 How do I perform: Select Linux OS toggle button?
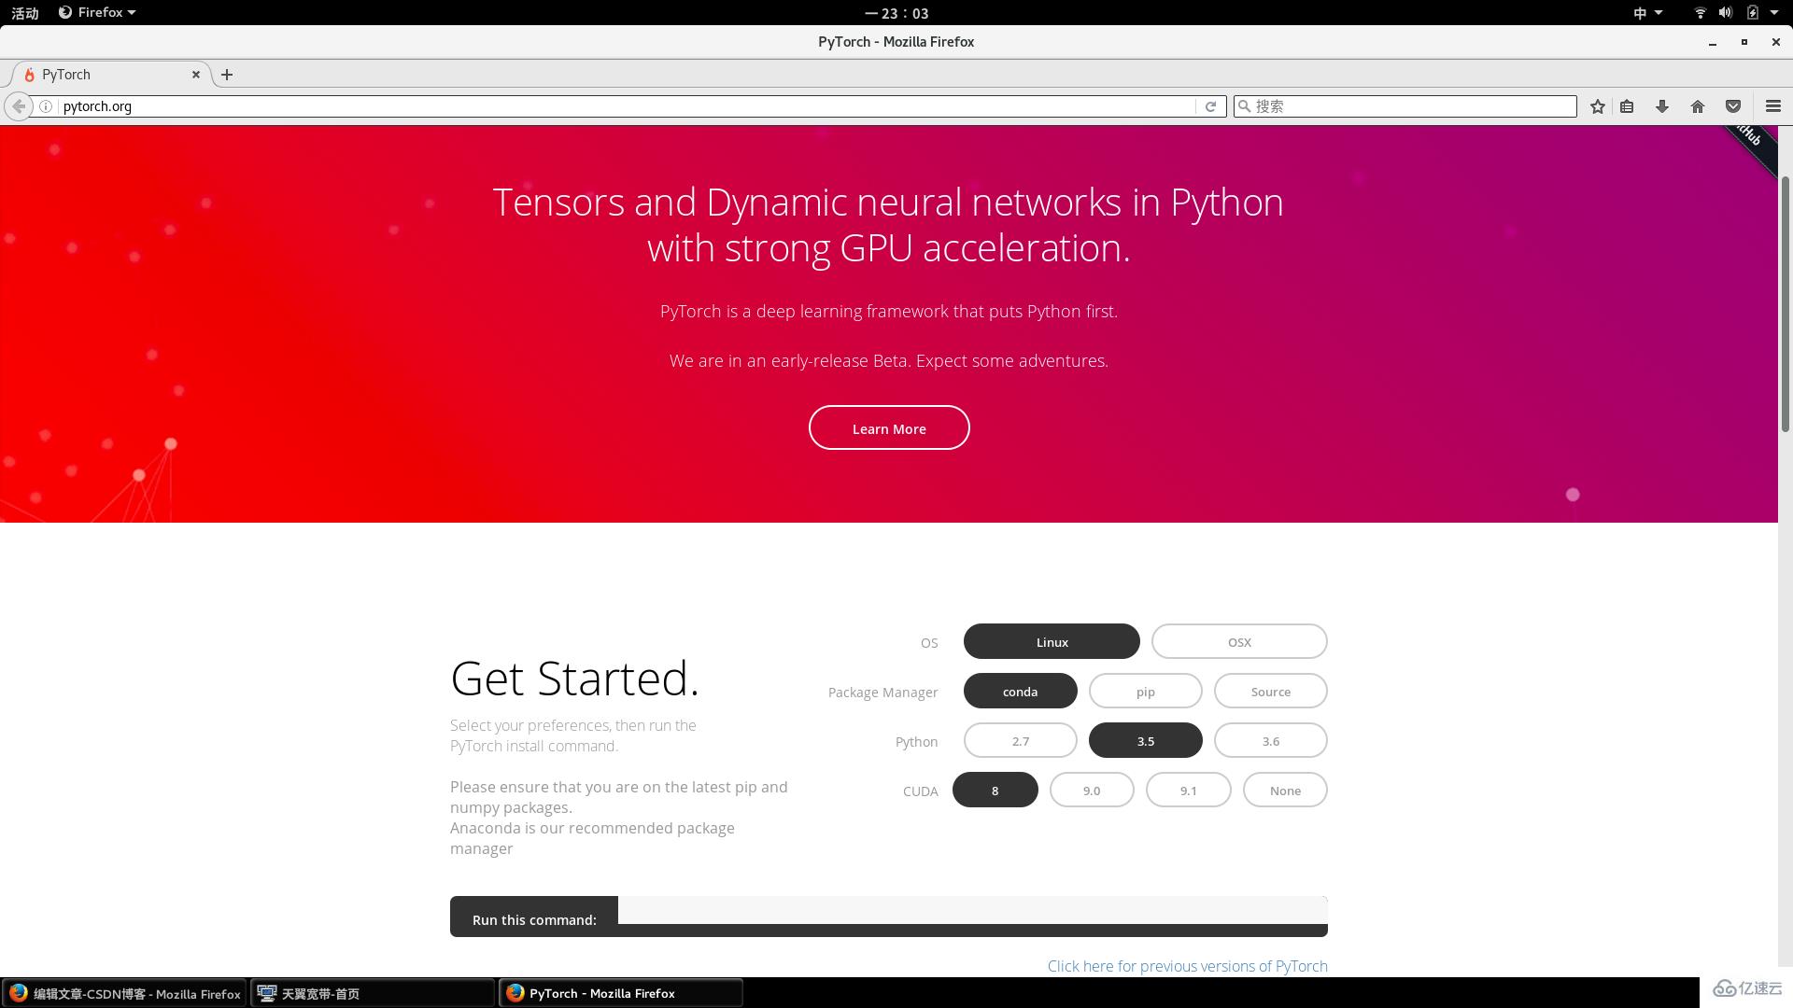(1052, 641)
